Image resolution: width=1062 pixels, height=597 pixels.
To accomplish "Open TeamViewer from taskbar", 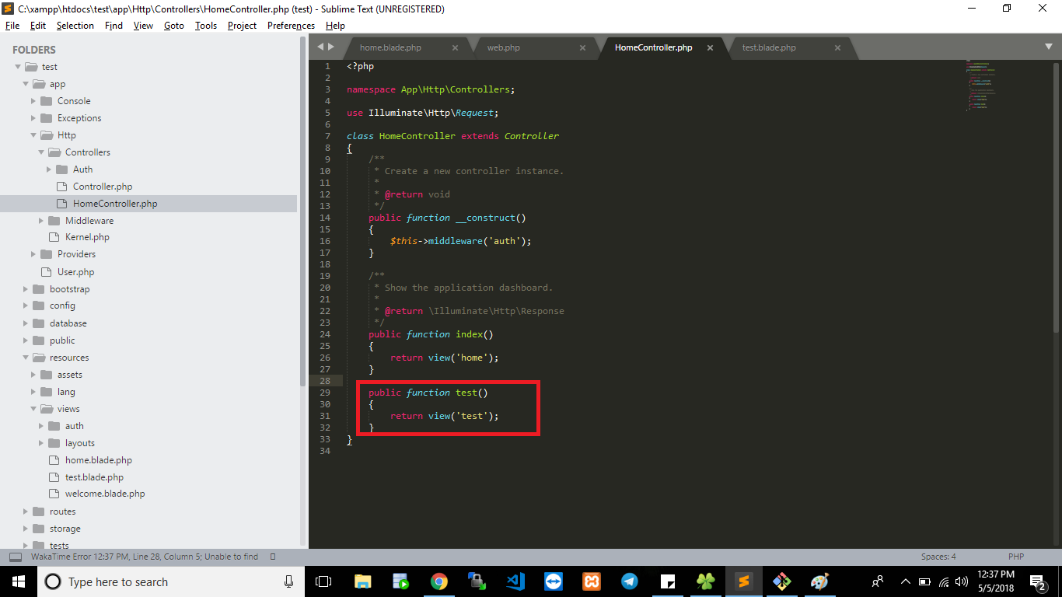I will pyautogui.click(x=553, y=581).
